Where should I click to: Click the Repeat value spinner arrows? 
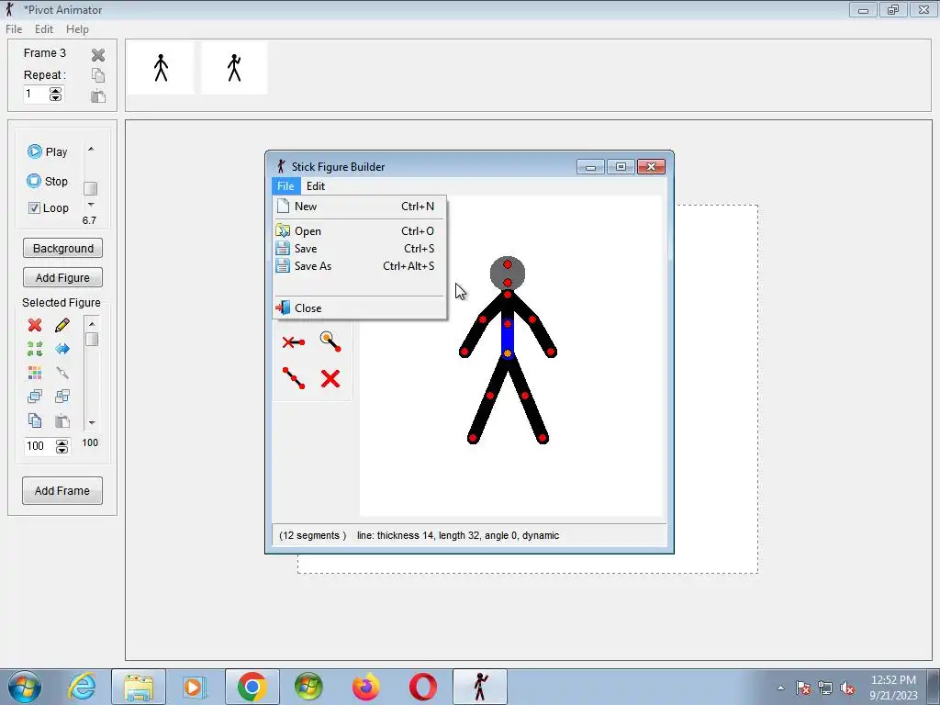click(x=56, y=95)
